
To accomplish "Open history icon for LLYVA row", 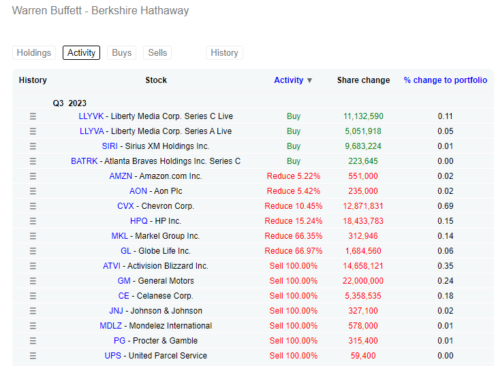I will pos(33,131).
